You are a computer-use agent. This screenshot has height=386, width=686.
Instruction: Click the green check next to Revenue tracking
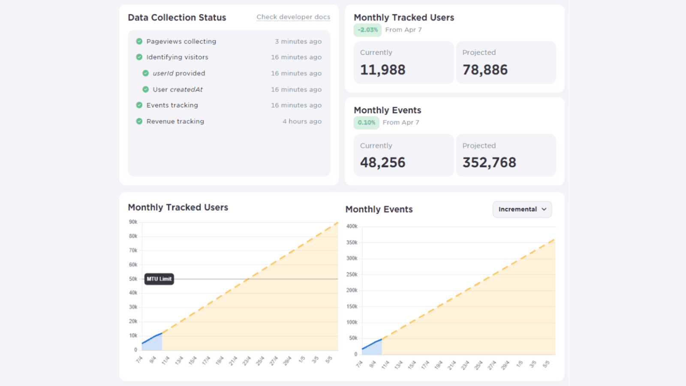139,121
